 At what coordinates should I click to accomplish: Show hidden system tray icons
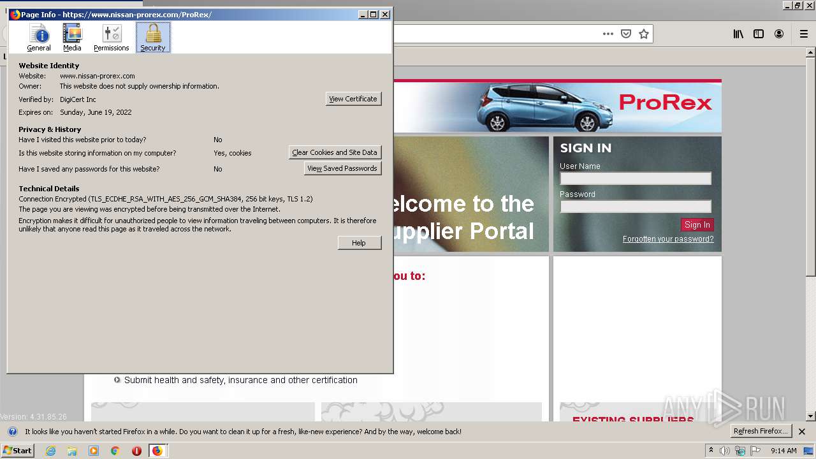(711, 451)
